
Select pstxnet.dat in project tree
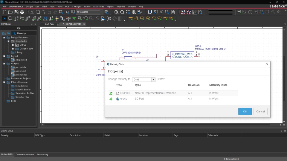click(21, 67)
